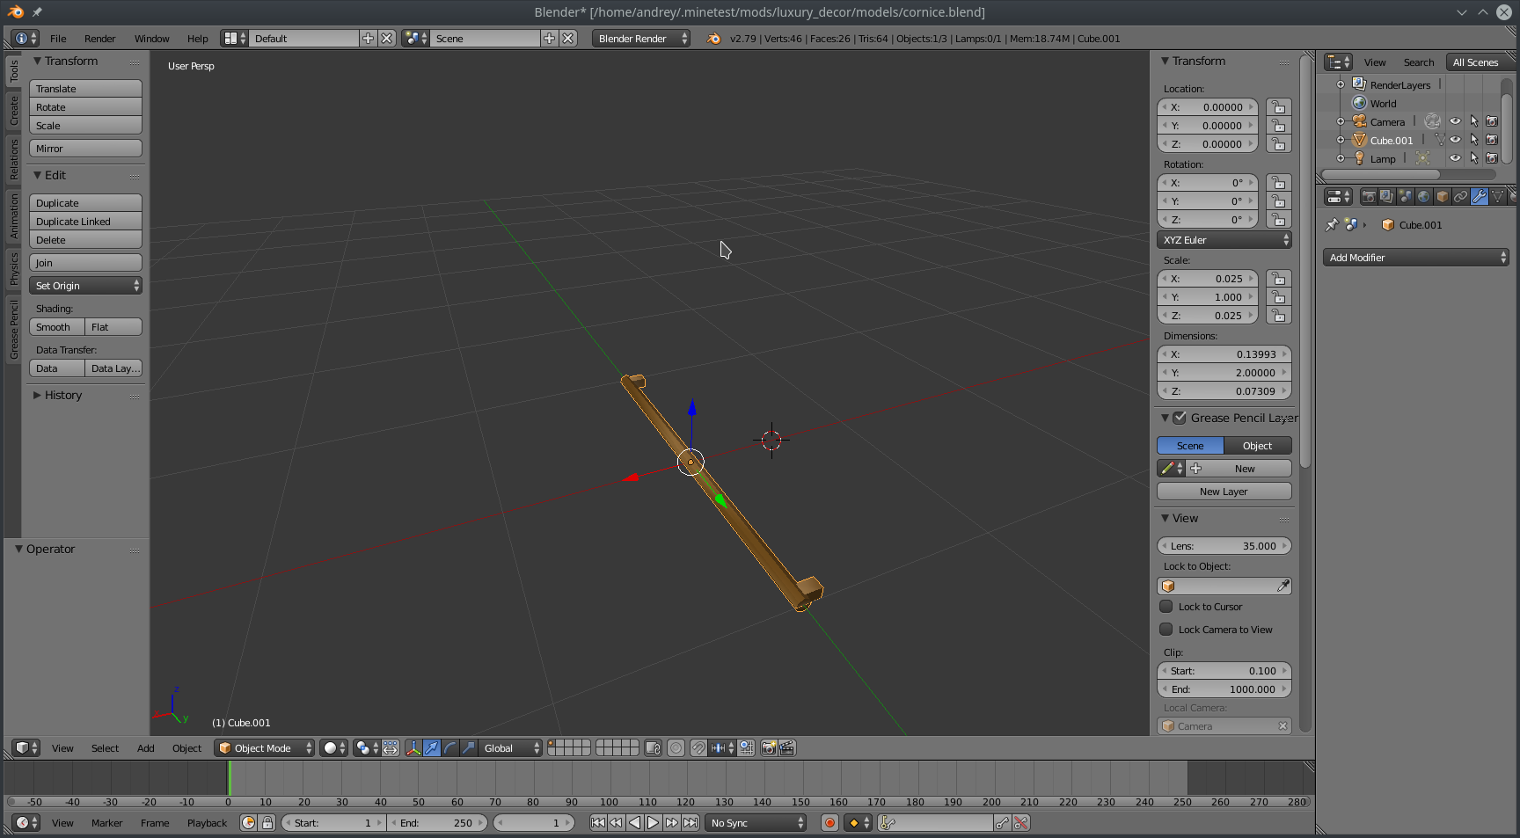This screenshot has height=838, width=1520.
Task: Click the Jump to end playback icon
Action: pyautogui.click(x=691, y=823)
